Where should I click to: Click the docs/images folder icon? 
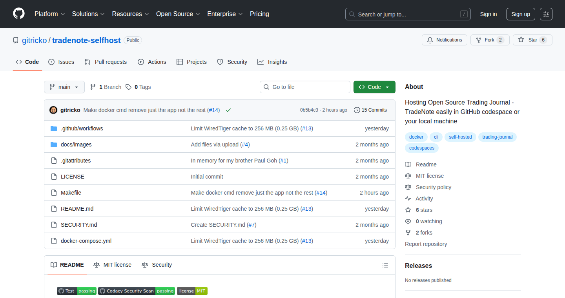54,144
